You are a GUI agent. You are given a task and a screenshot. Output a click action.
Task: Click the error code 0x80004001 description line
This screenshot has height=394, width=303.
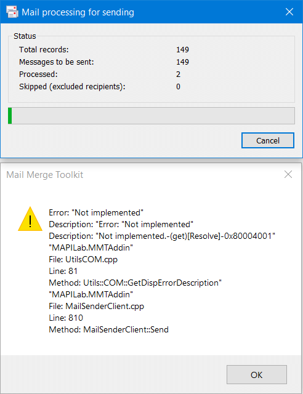tap(162, 236)
